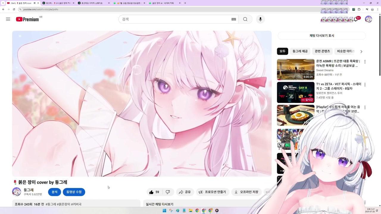Viewport: 381px width, 214px height.
Task: Open more options for Playlist video
Action: (365, 108)
